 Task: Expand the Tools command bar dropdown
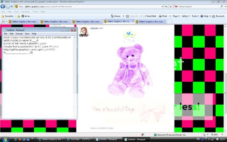coord(195,16)
